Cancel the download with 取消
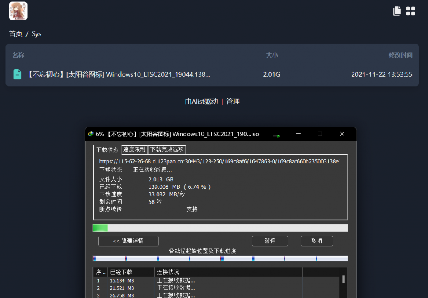 (317, 241)
